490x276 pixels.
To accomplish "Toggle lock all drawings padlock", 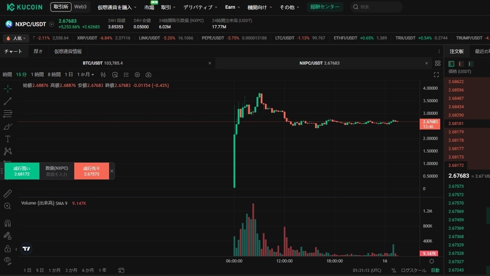I will pyautogui.click(x=8, y=248).
